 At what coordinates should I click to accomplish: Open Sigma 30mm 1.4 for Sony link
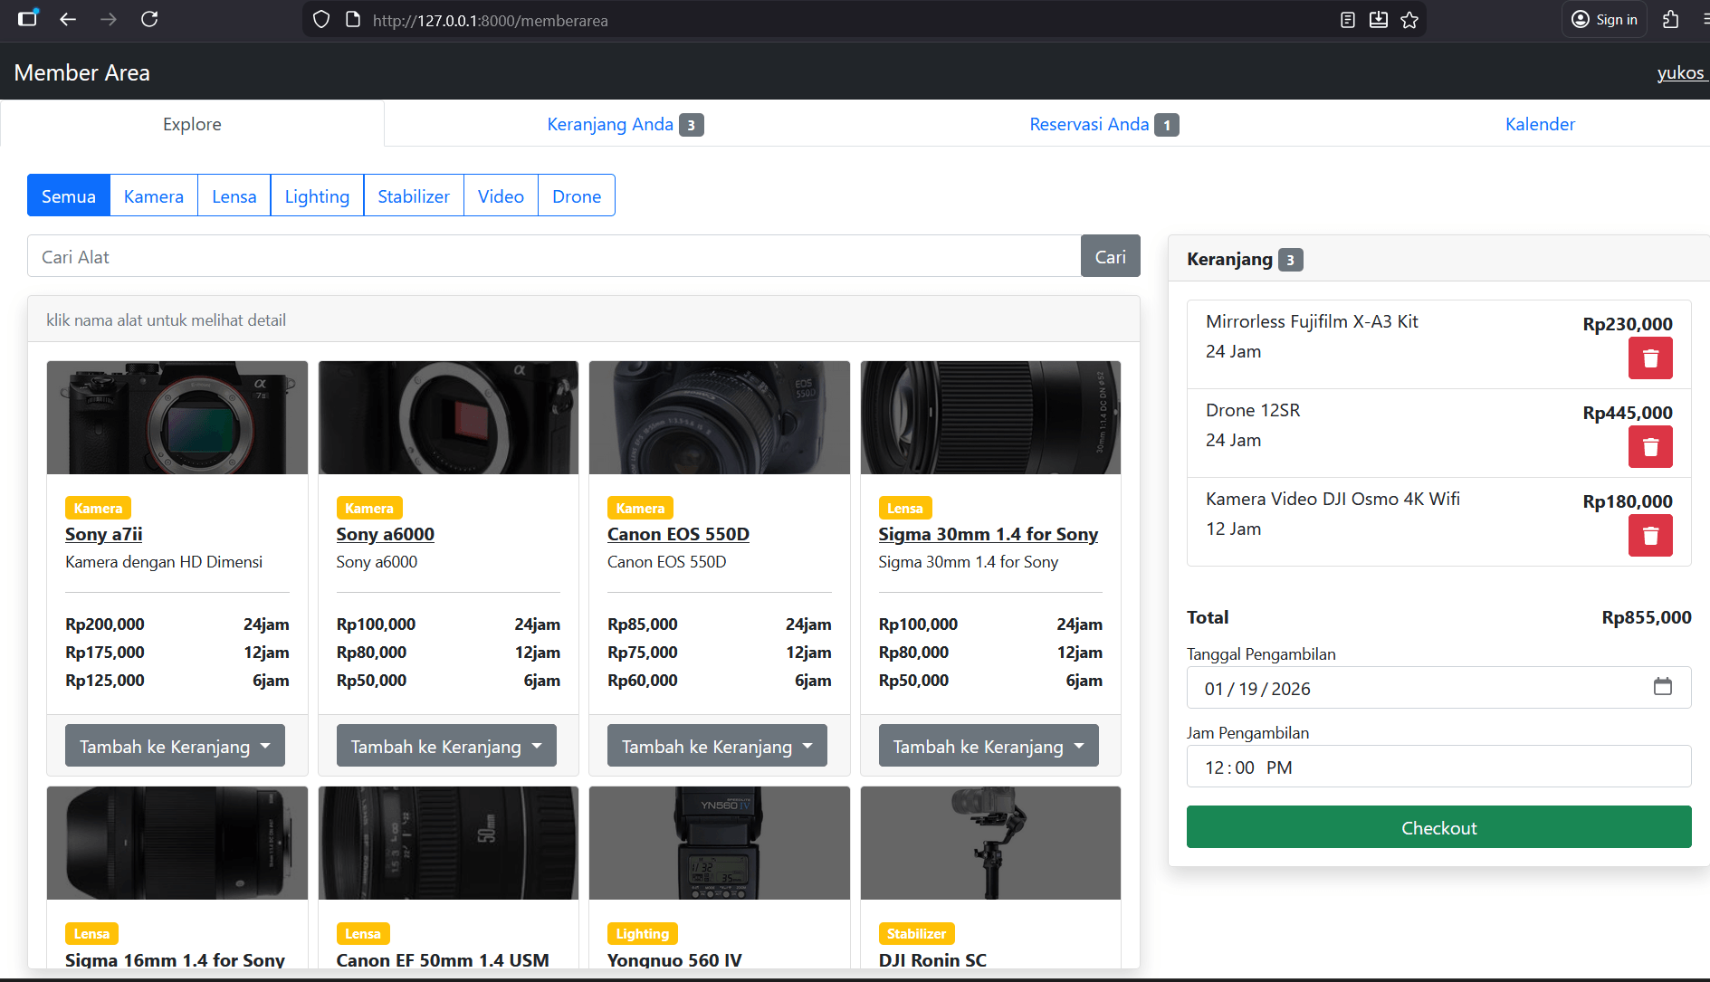pyautogui.click(x=988, y=534)
